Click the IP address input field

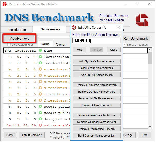pos(96,41)
